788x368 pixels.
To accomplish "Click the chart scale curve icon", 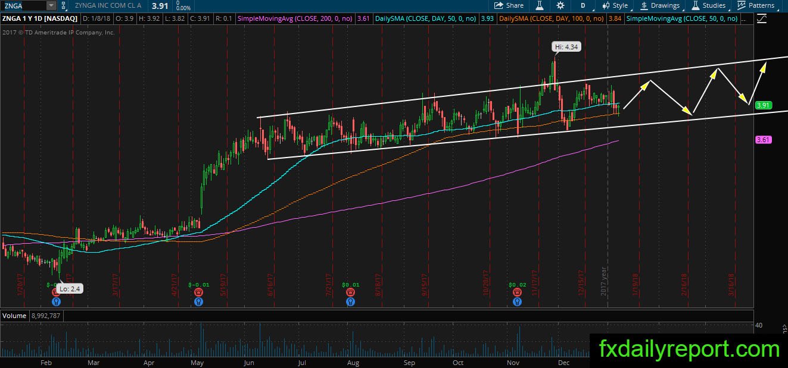I will (761, 19).
